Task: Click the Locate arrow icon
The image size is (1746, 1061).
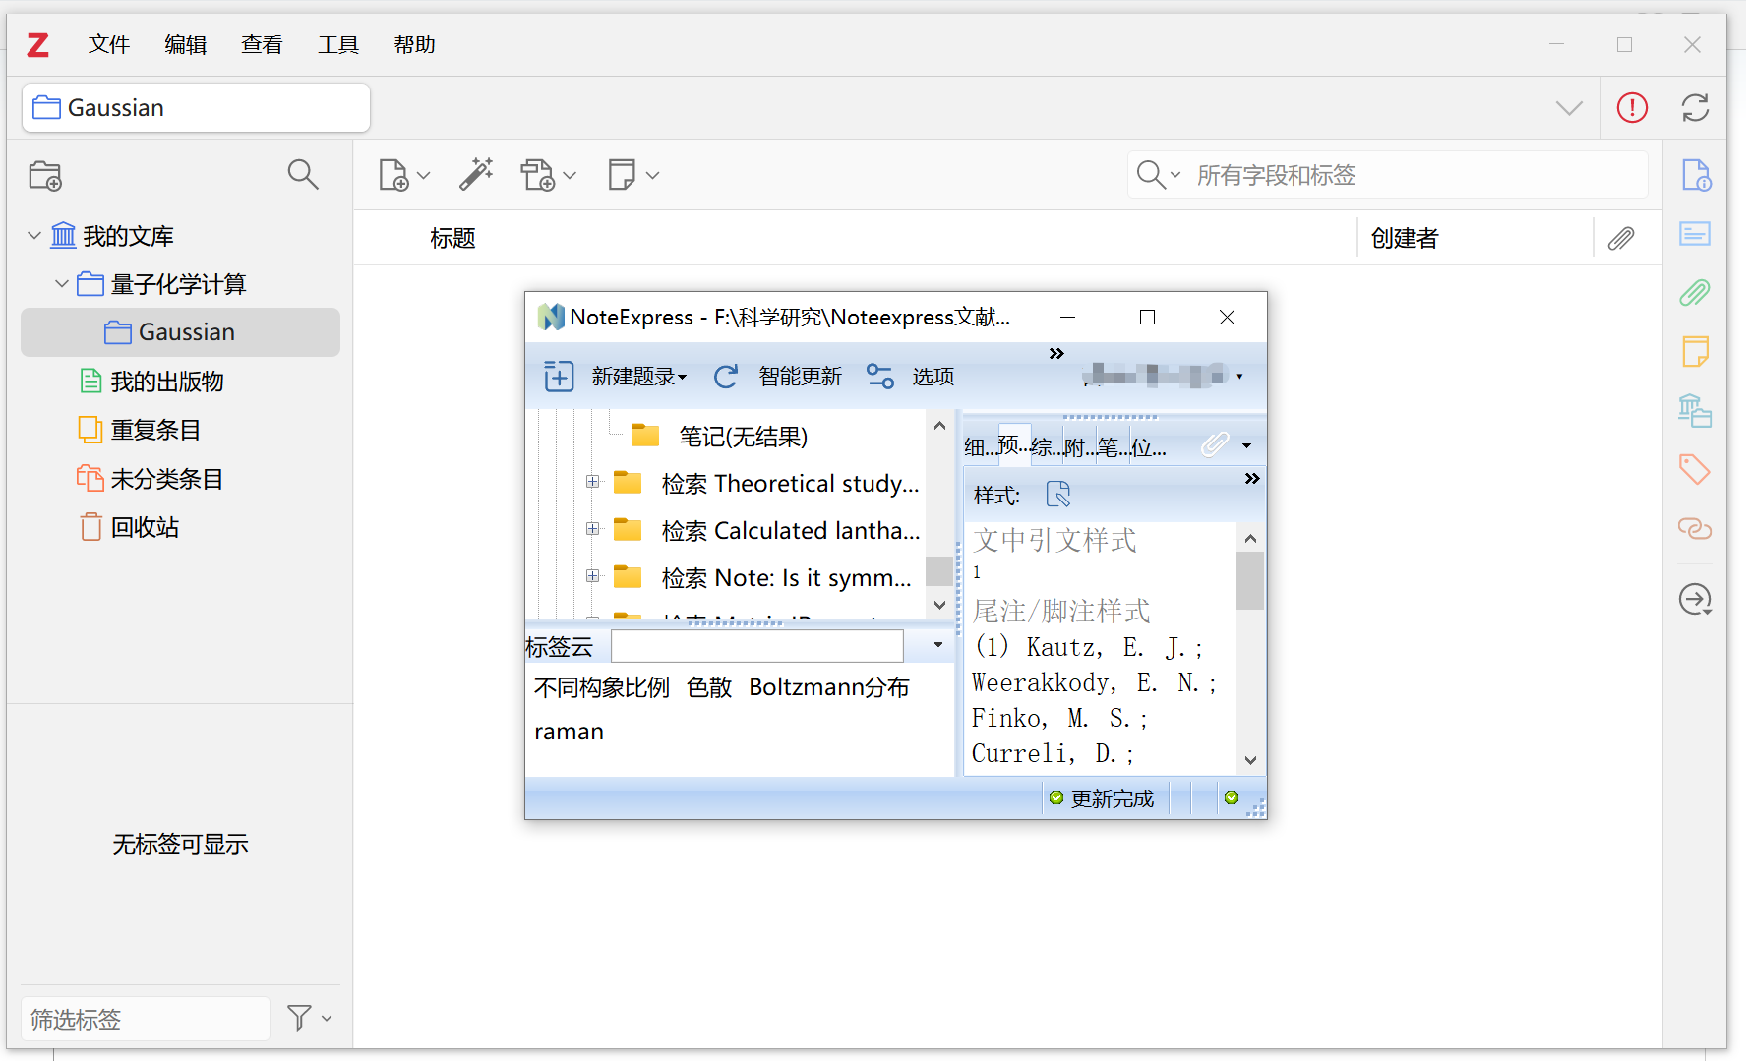Action: (x=1695, y=599)
